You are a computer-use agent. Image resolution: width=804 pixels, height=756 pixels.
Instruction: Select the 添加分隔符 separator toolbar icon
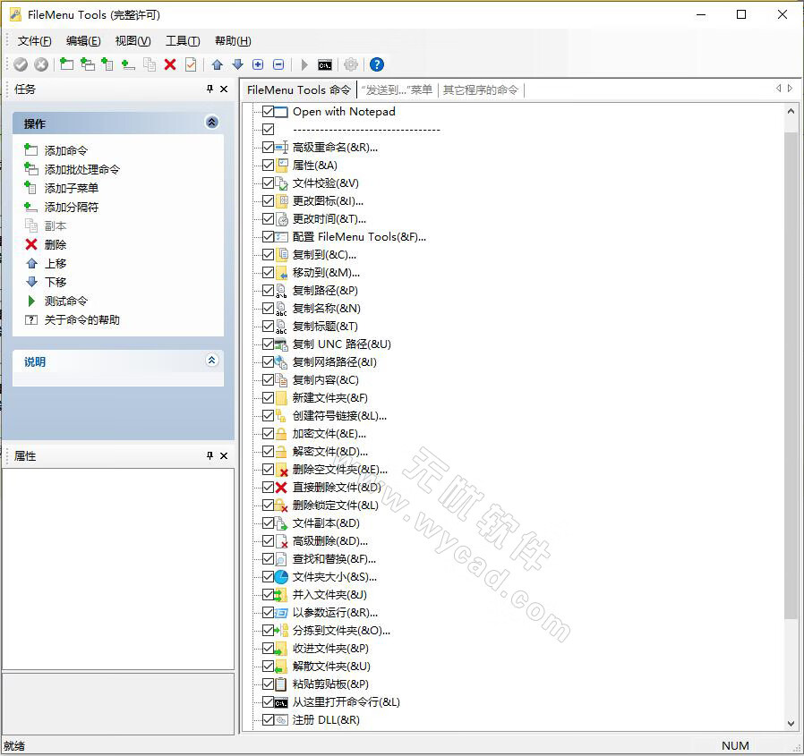pos(128,64)
